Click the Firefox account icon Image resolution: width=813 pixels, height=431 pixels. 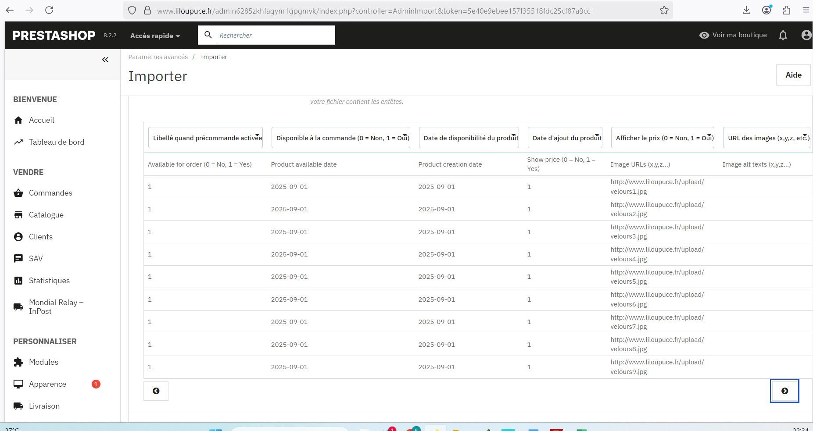[x=766, y=10]
